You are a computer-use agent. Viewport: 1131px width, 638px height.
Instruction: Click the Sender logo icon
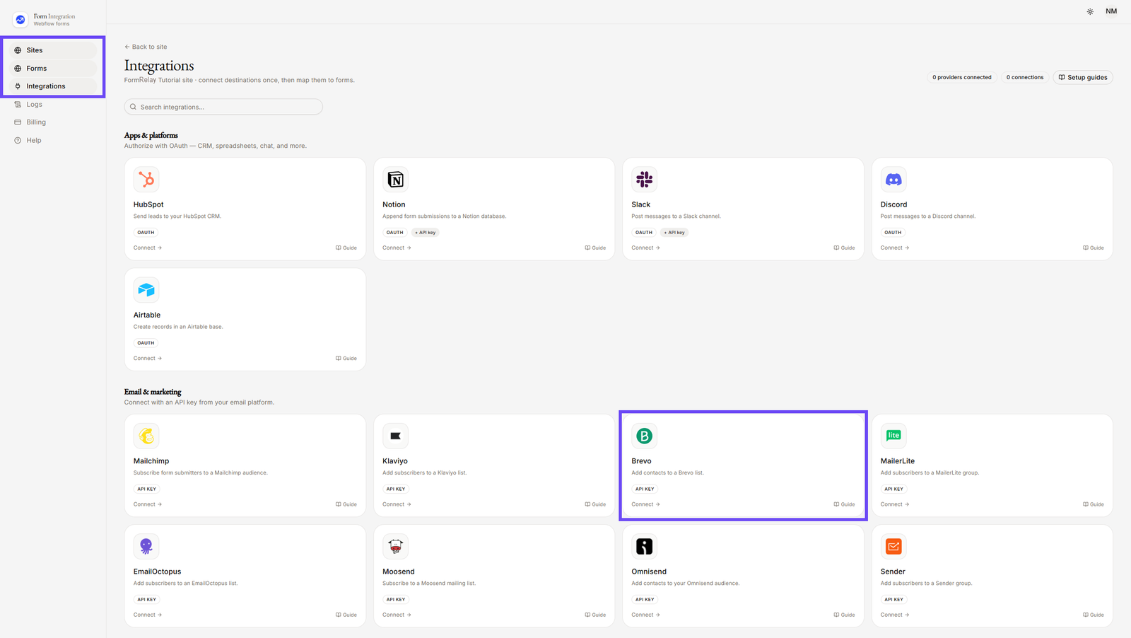tap(893, 546)
